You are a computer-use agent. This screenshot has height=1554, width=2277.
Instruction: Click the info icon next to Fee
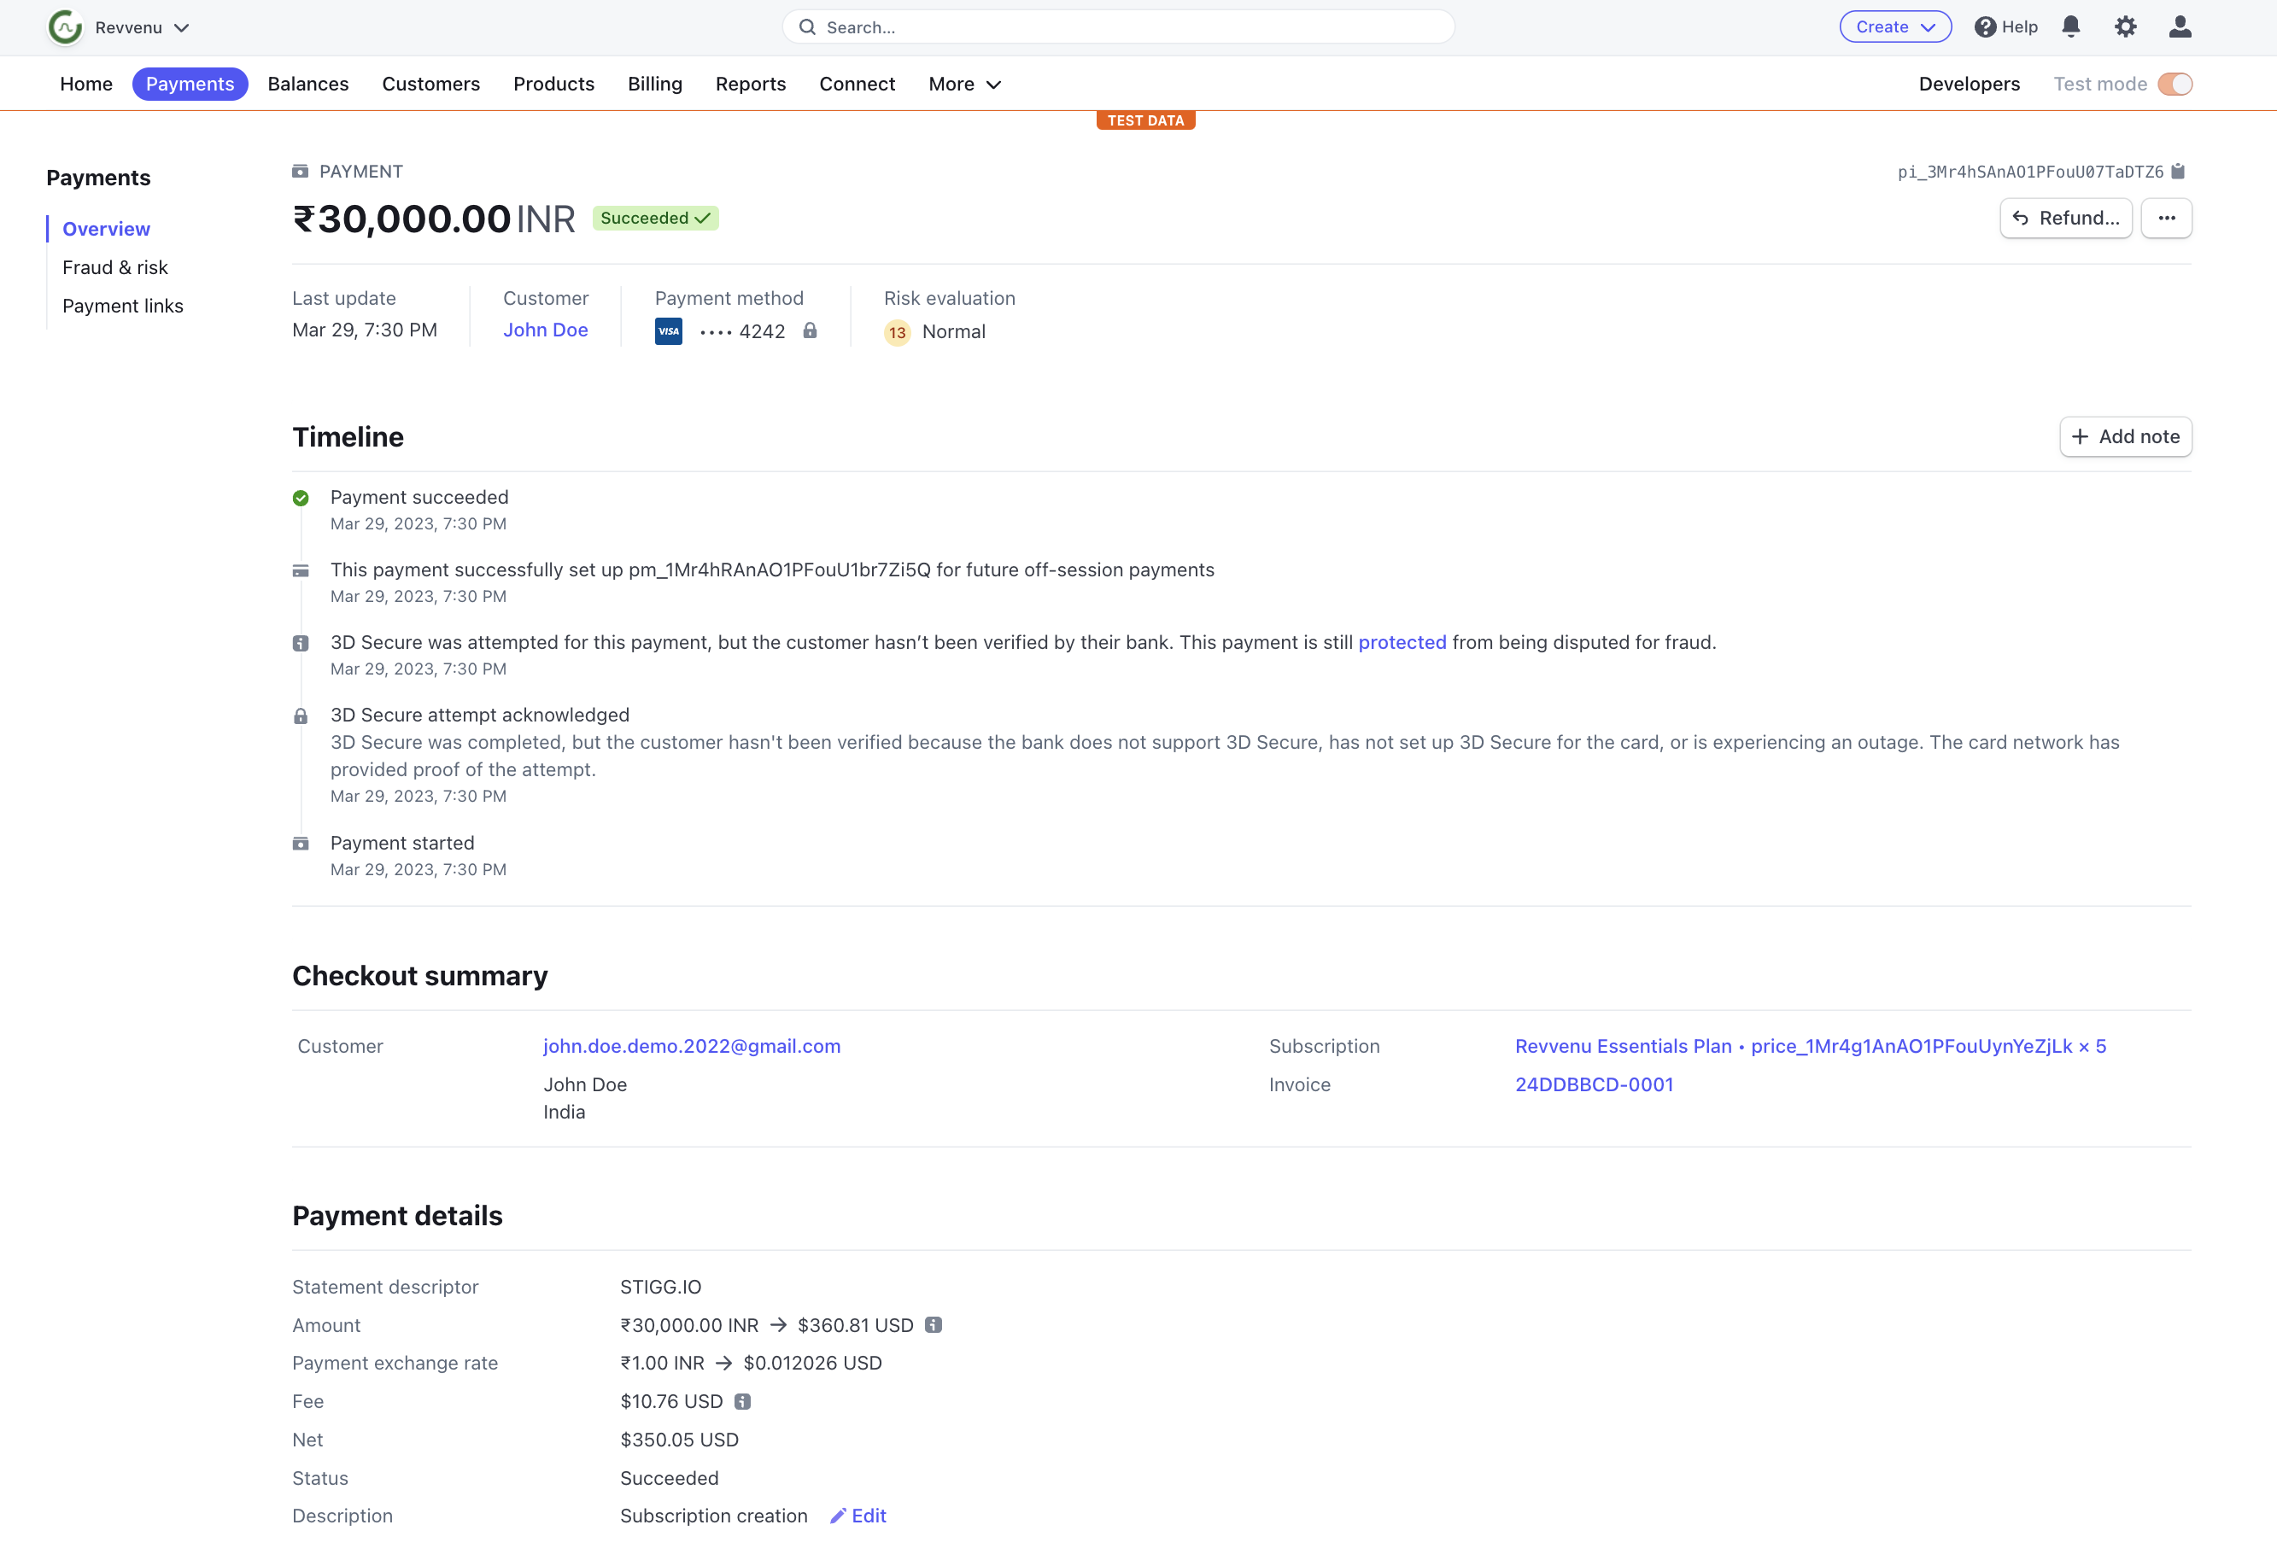[x=743, y=1401]
